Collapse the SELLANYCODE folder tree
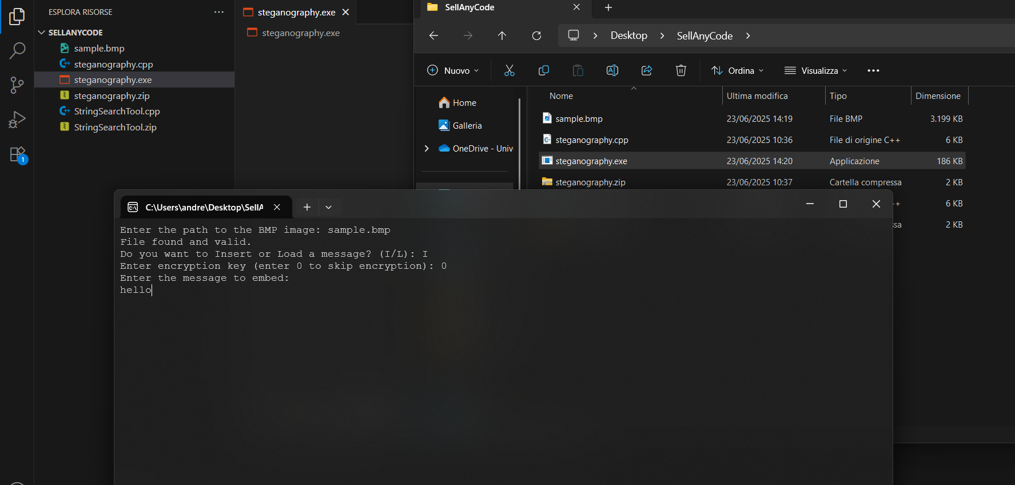The image size is (1015, 485). pos(41,33)
